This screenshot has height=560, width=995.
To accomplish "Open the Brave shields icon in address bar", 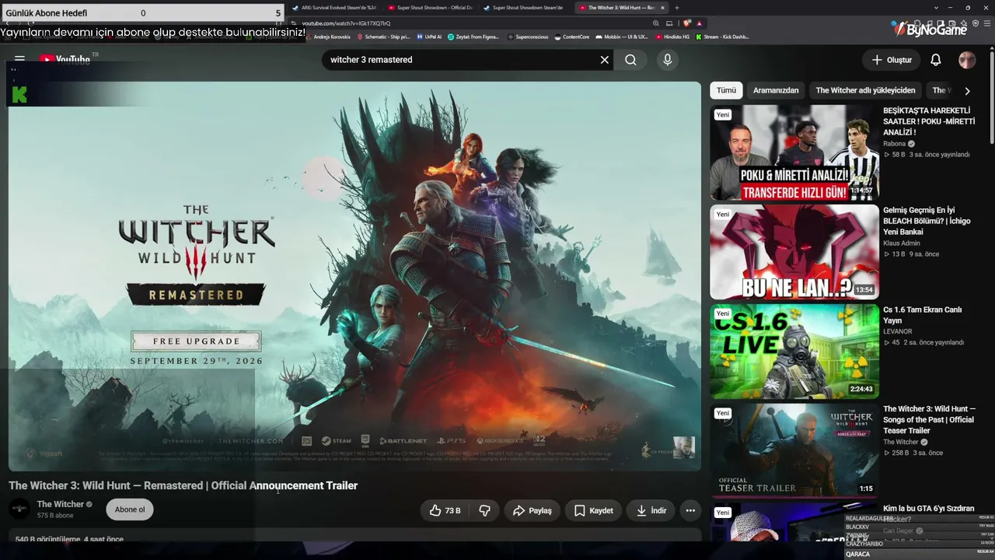I will 687,23.
